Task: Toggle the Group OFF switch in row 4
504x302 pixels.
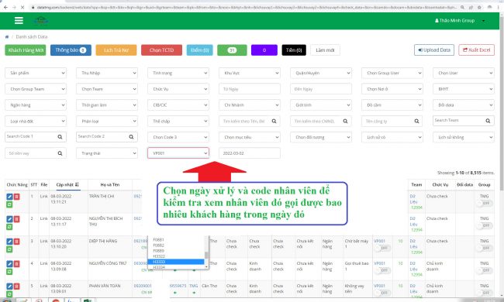Action: (485, 270)
